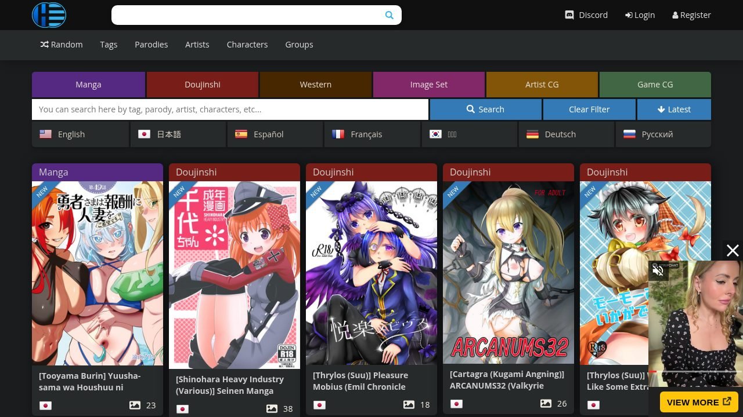This screenshot has height=417, width=743.
Task: Click the video ad progress bar
Action: tap(695, 371)
